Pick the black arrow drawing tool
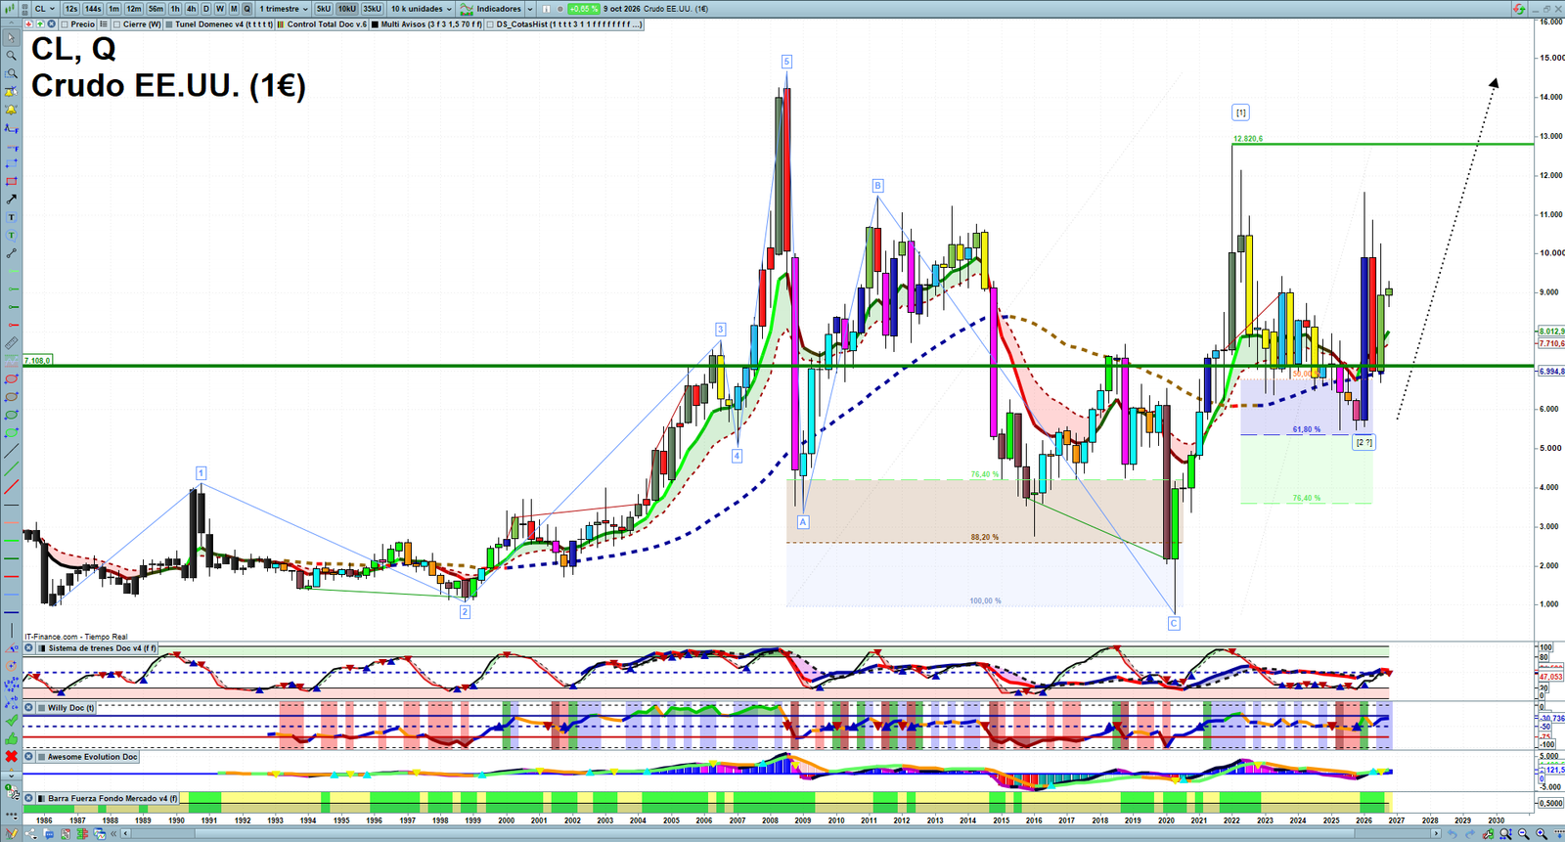 (11, 199)
